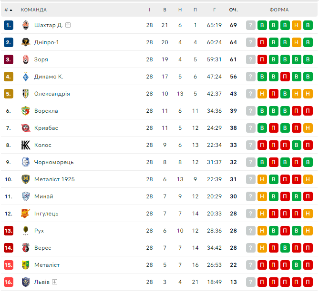319x293 pixels.
Task: Click the Dynamo K. team crest
Action: pos(26,77)
